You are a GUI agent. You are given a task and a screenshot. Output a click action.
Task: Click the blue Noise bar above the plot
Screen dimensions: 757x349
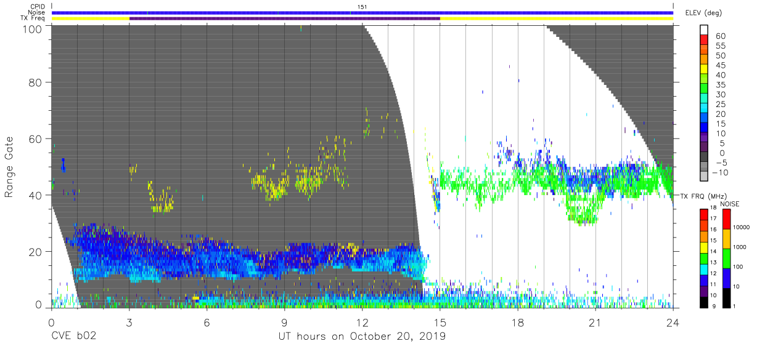click(362, 12)
